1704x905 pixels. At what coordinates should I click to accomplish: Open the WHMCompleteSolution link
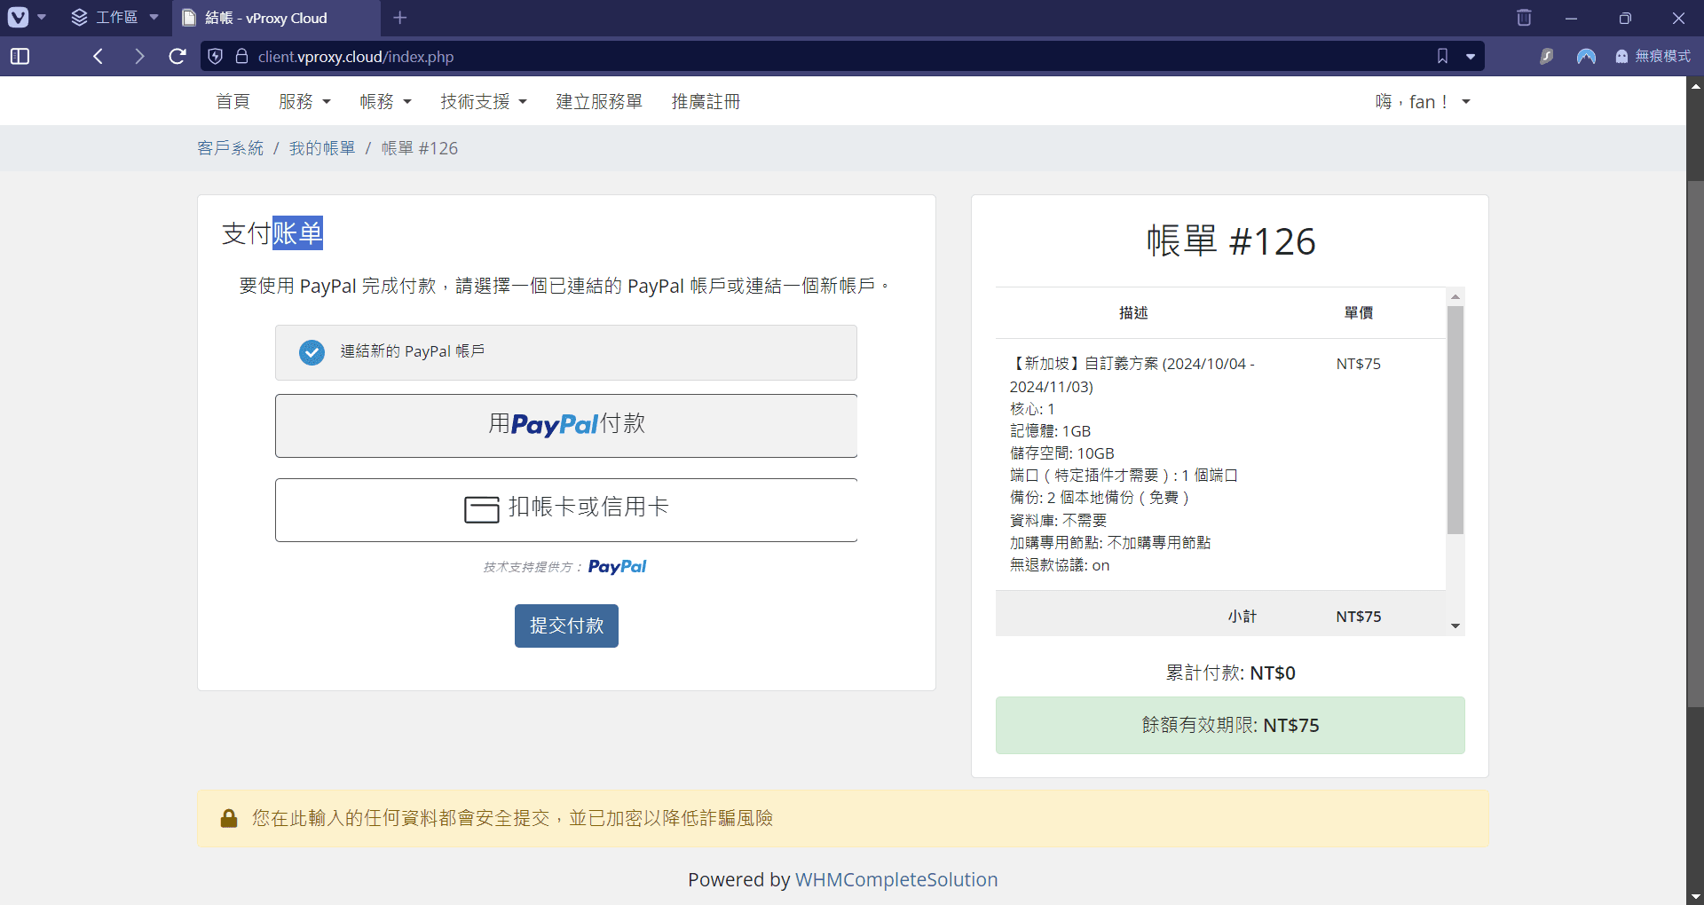click(x=896, y=880)
